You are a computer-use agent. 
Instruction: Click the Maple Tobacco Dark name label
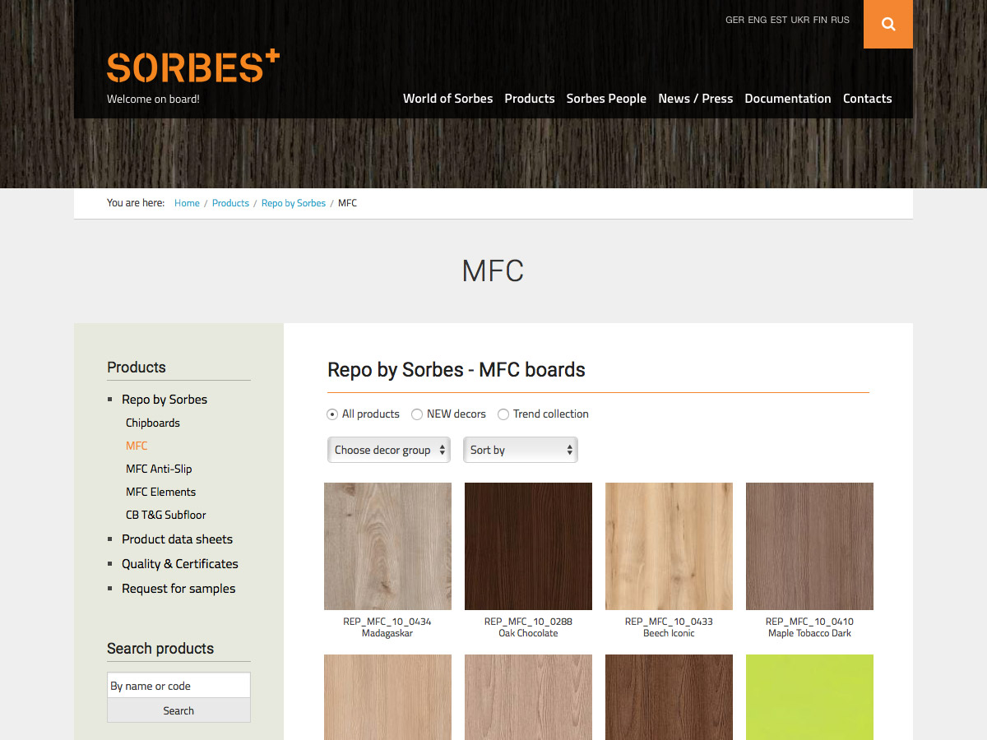click(x=809, y=633)
